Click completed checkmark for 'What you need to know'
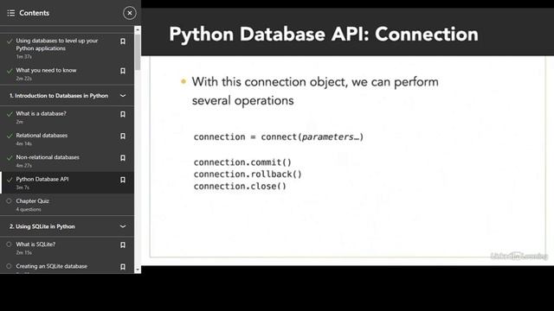554x311 pixels. 10,71
